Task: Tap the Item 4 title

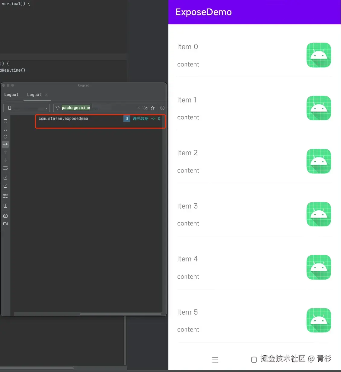Action: (x=187, y=259)
